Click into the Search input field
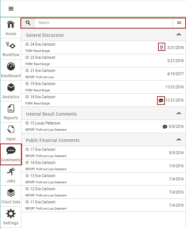Image resolution: width=186 pixels, height=229 pixels. coord(103,23)
